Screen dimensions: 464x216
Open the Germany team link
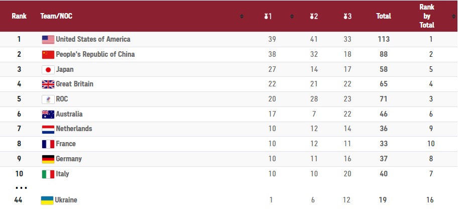[69, 159]
